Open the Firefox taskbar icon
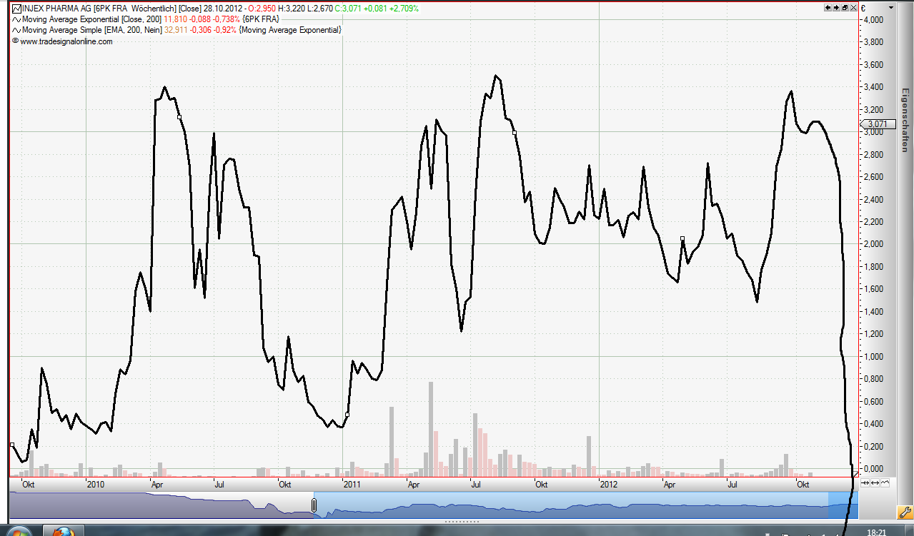This screenshot has height=536, width=914. (64, 531)
